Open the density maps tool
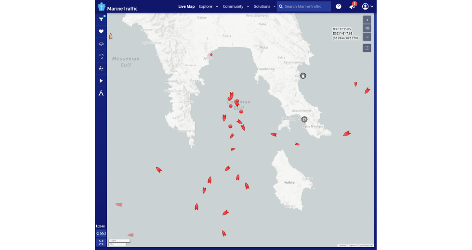 pyautogui.click(x=101, y=68)
